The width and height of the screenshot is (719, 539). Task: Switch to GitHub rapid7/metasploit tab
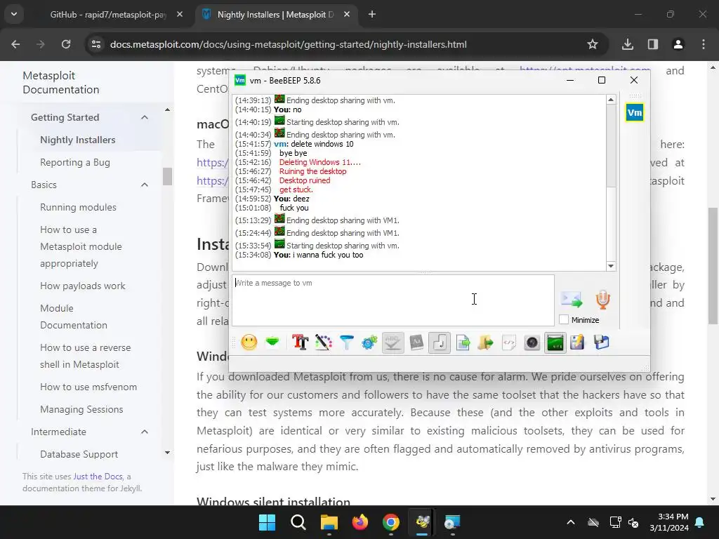pyautogui.click(x=108, y=15)
